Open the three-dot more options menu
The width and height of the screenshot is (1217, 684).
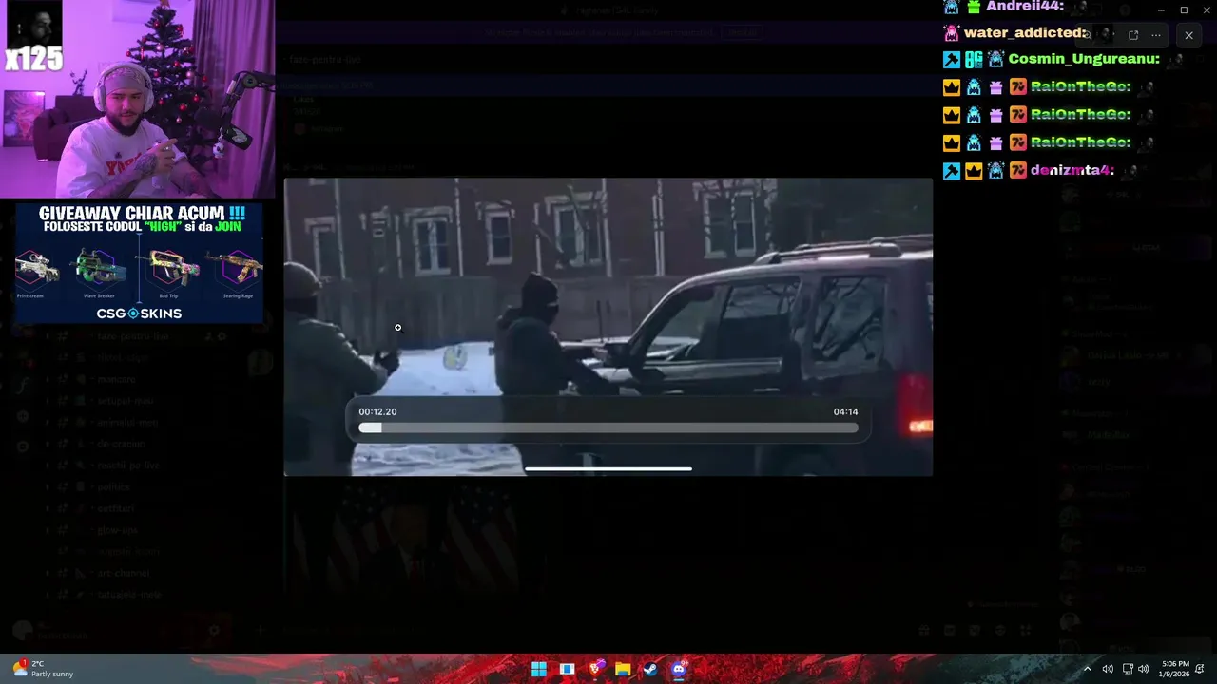click(1156, 35)
